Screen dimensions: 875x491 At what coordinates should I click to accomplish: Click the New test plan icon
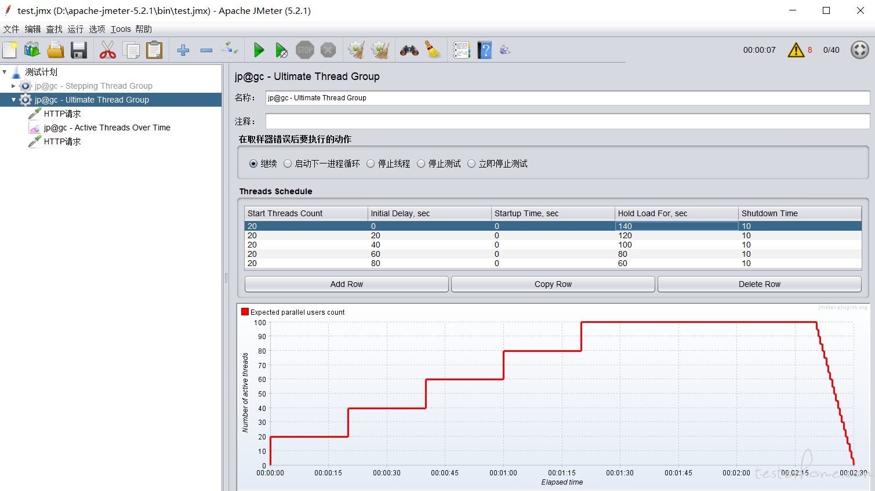tap(10, 50)
